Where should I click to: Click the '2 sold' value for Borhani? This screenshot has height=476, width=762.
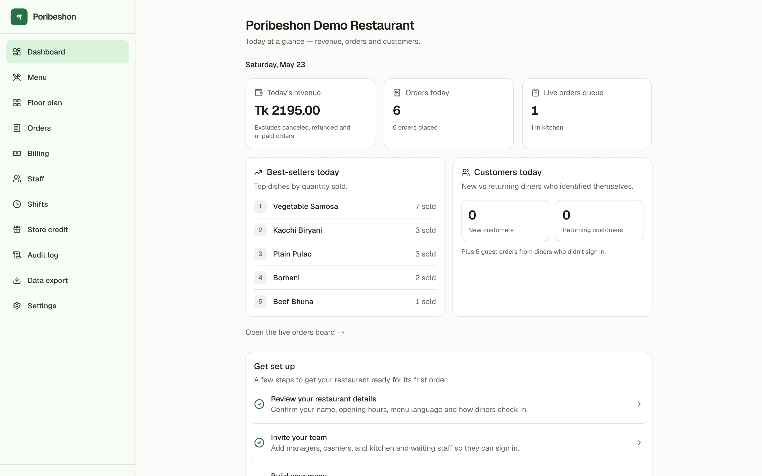425,278
